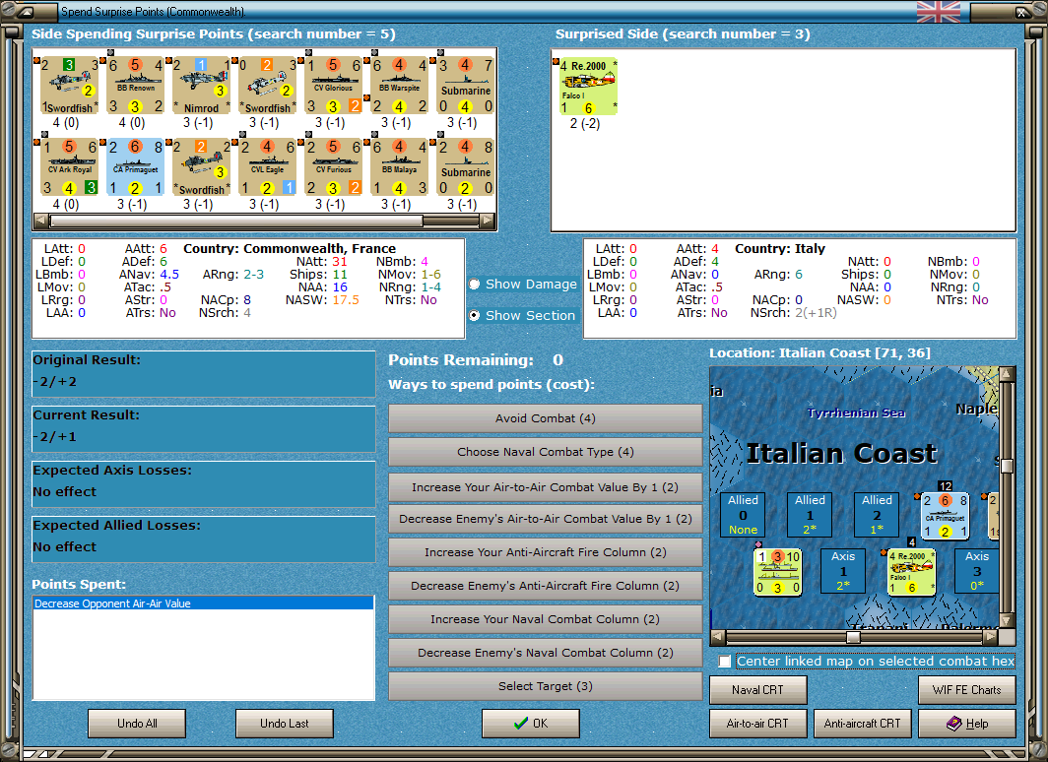The height and width of the screenshot is (762, 1048).
Task: Click the unit list scroll left arrow
Action: click(40, 221)
